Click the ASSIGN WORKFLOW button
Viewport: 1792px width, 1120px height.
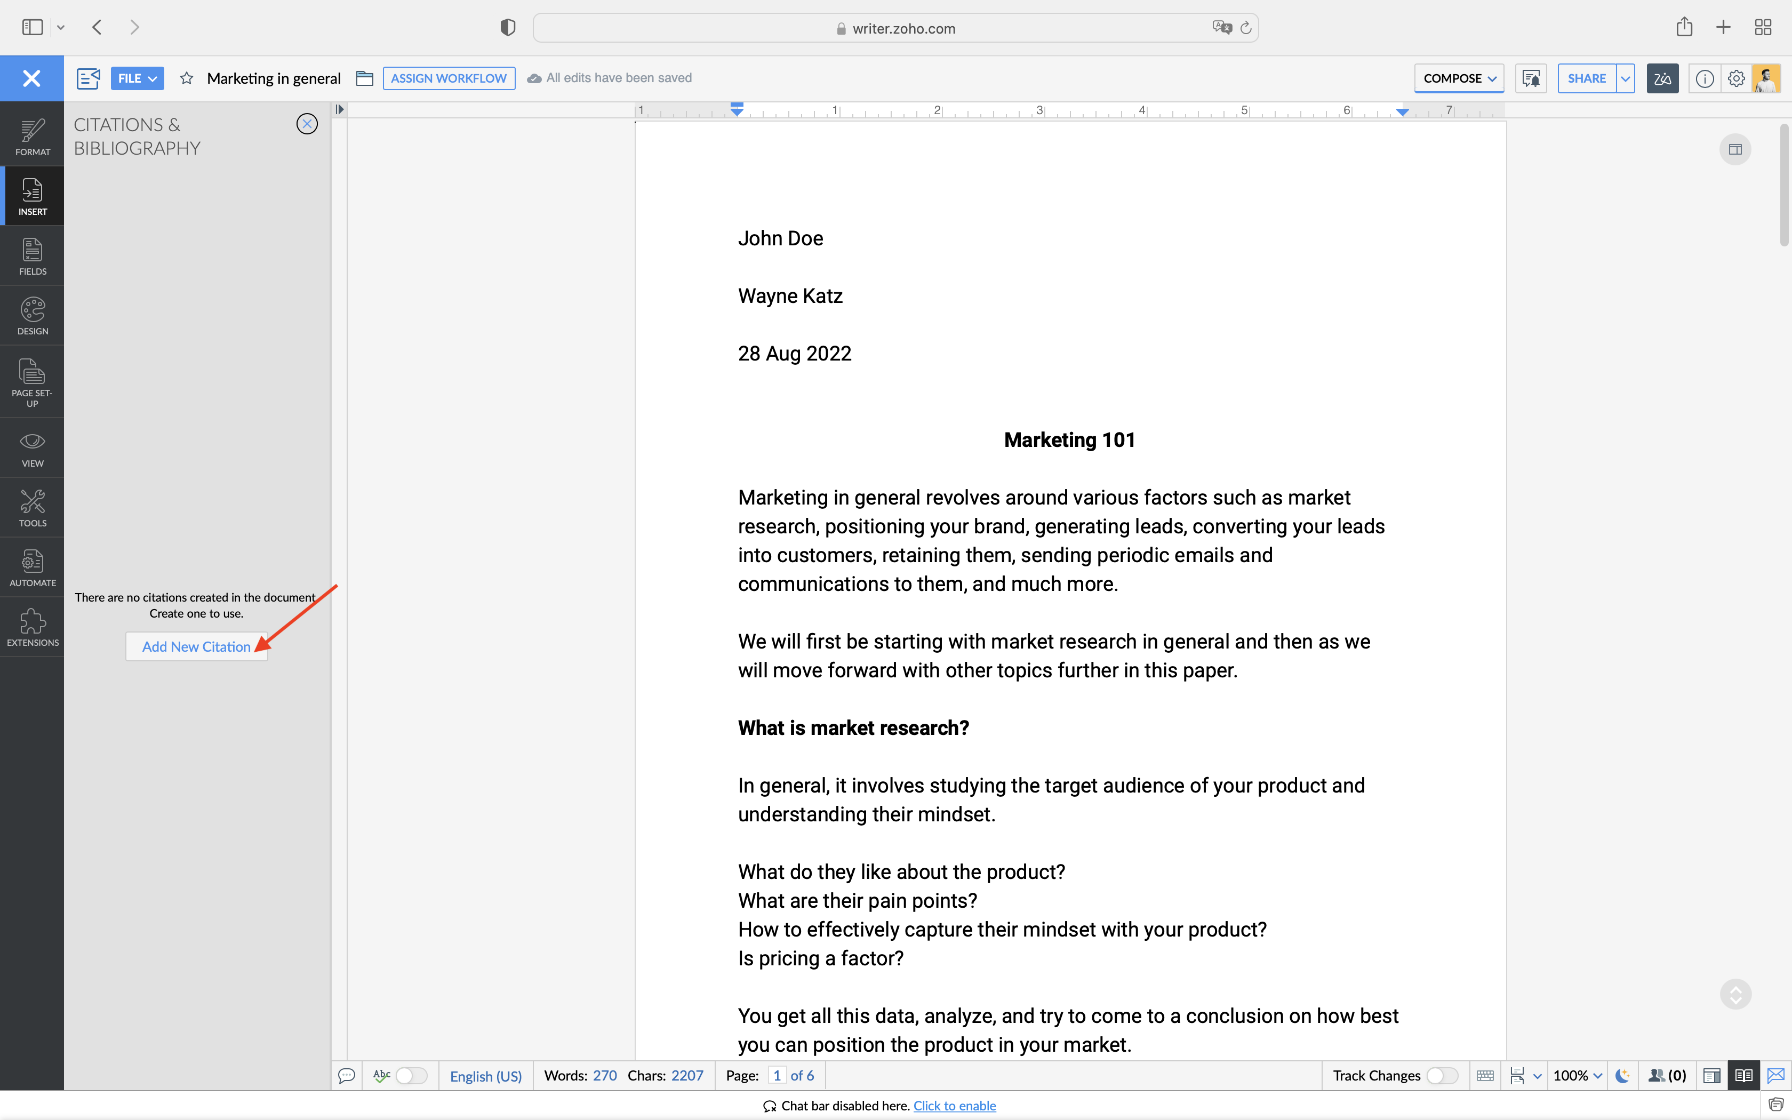pyautogui.click(x=449, y=78)
